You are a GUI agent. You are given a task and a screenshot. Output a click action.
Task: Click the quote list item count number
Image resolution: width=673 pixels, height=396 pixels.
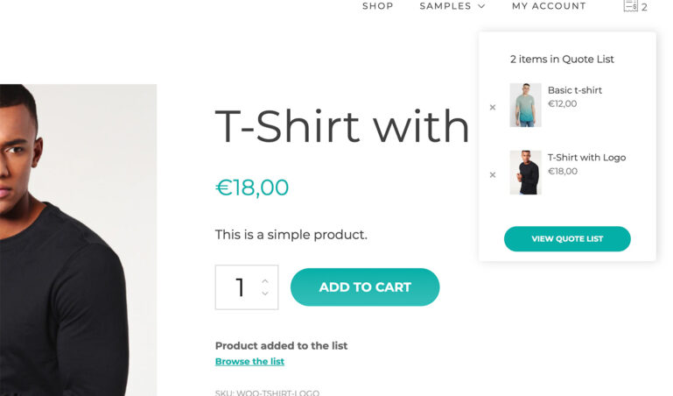(645, 7)
